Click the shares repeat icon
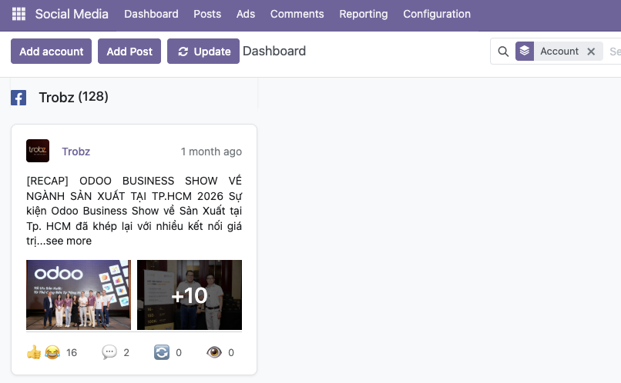 pos(162,352)
